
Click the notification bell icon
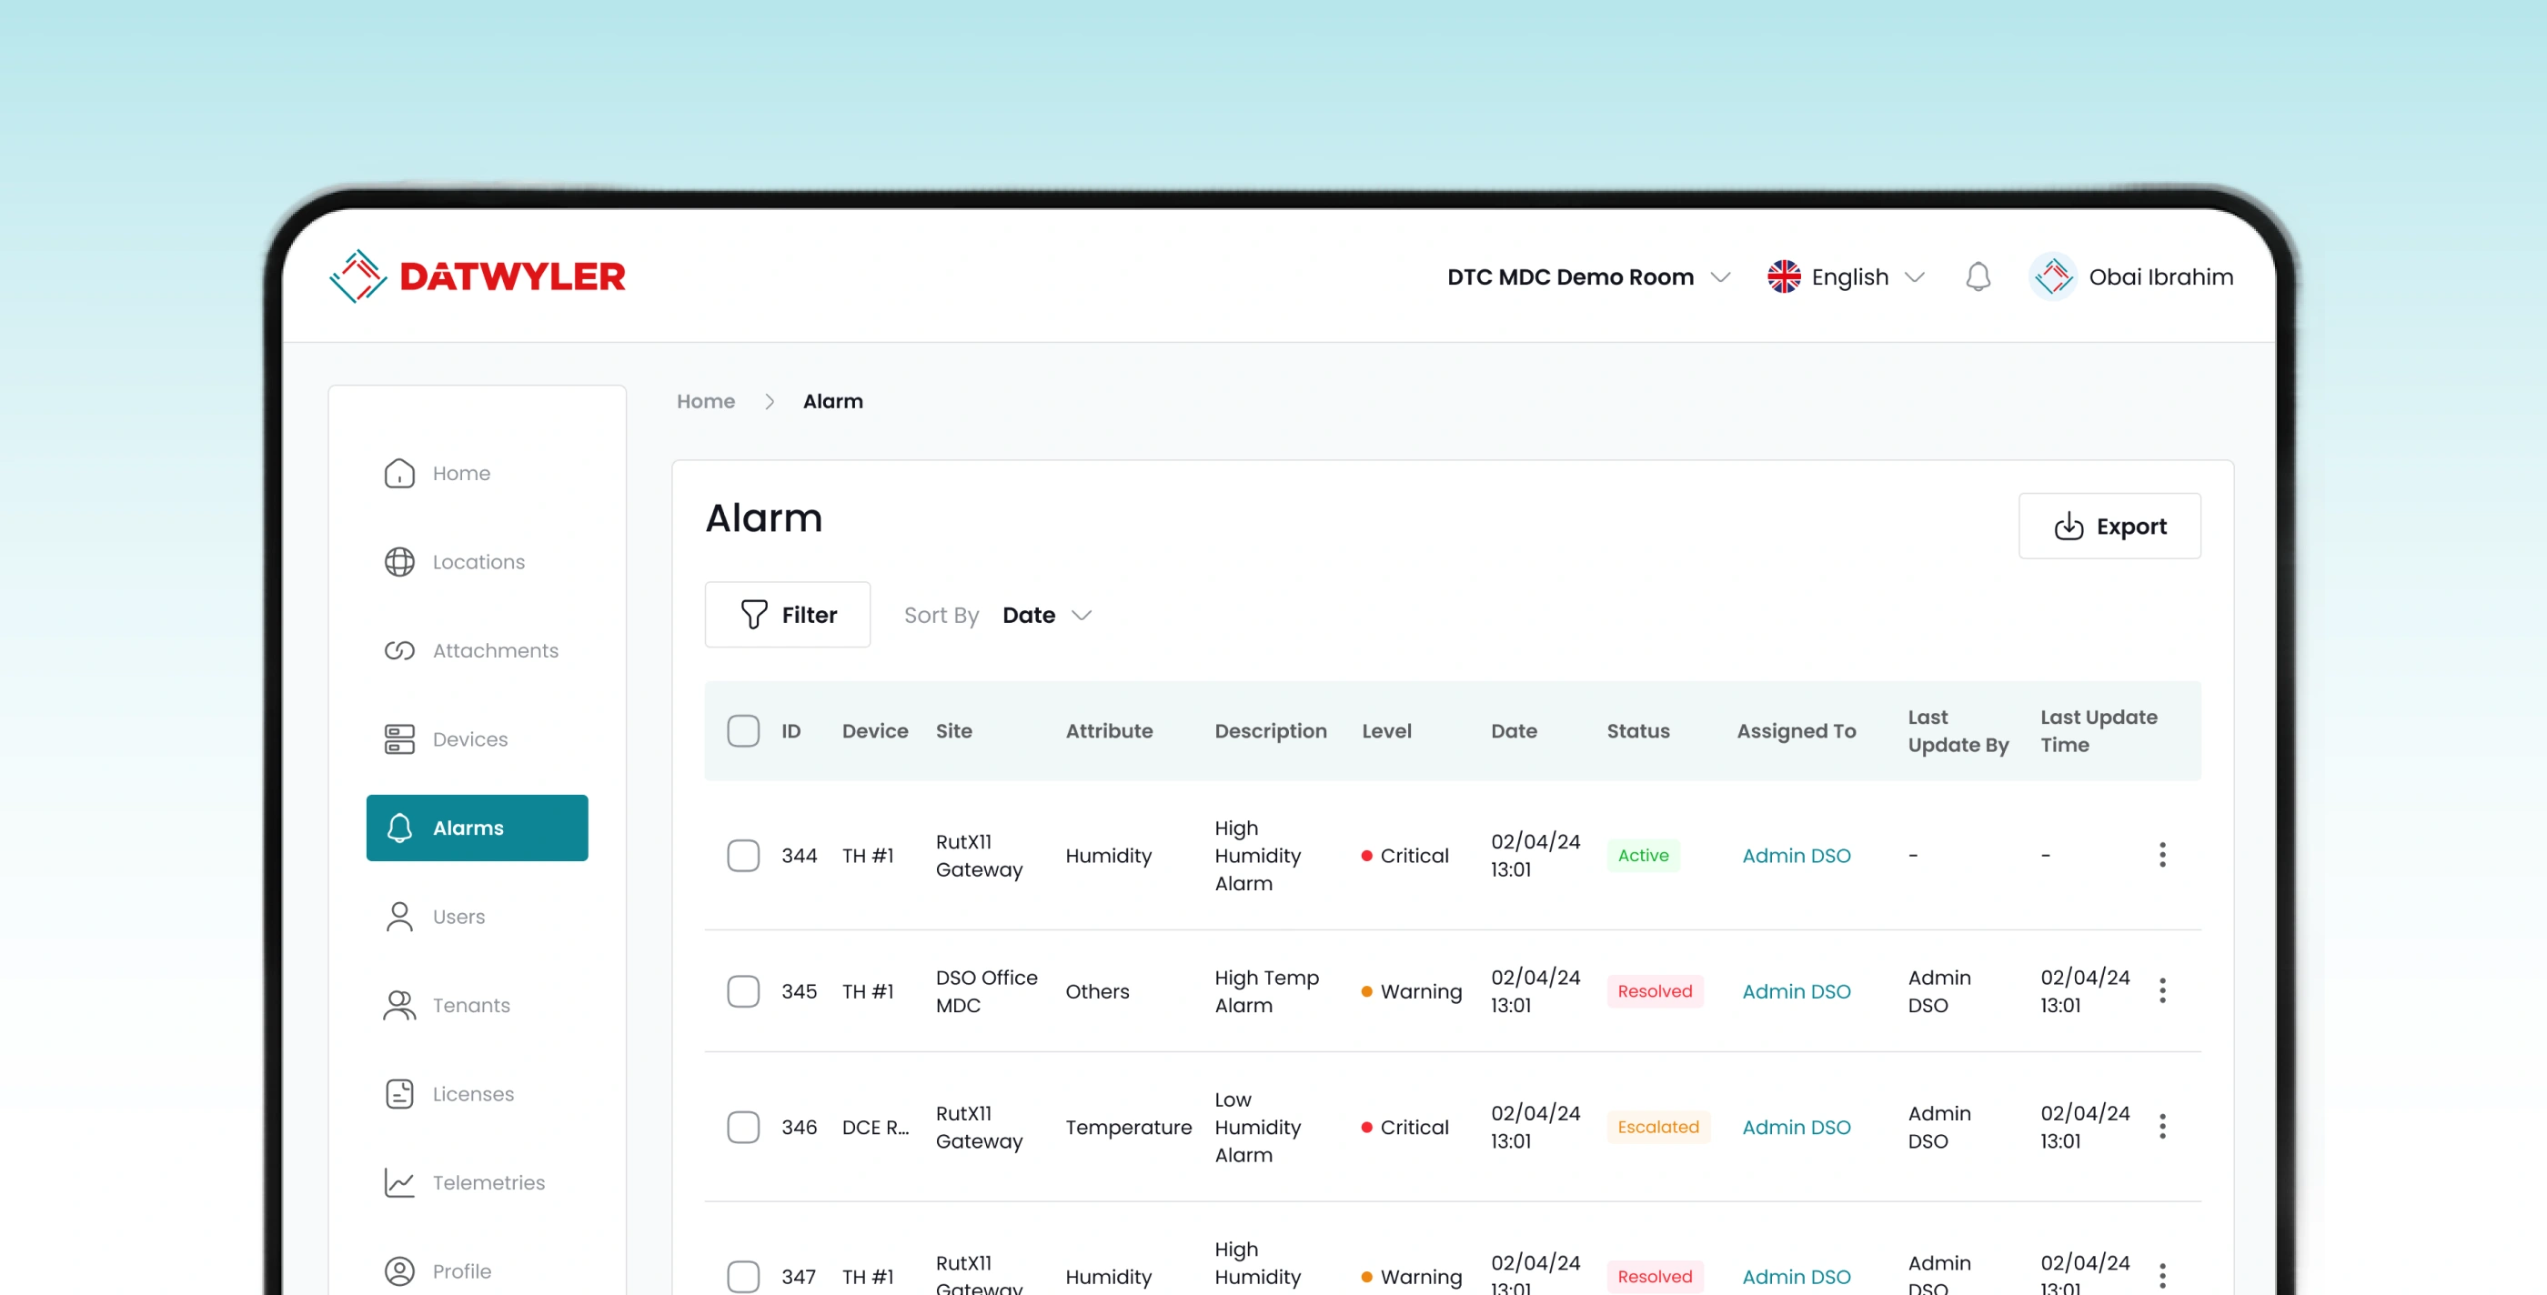pyautogui.click(x=1978, y=276)
